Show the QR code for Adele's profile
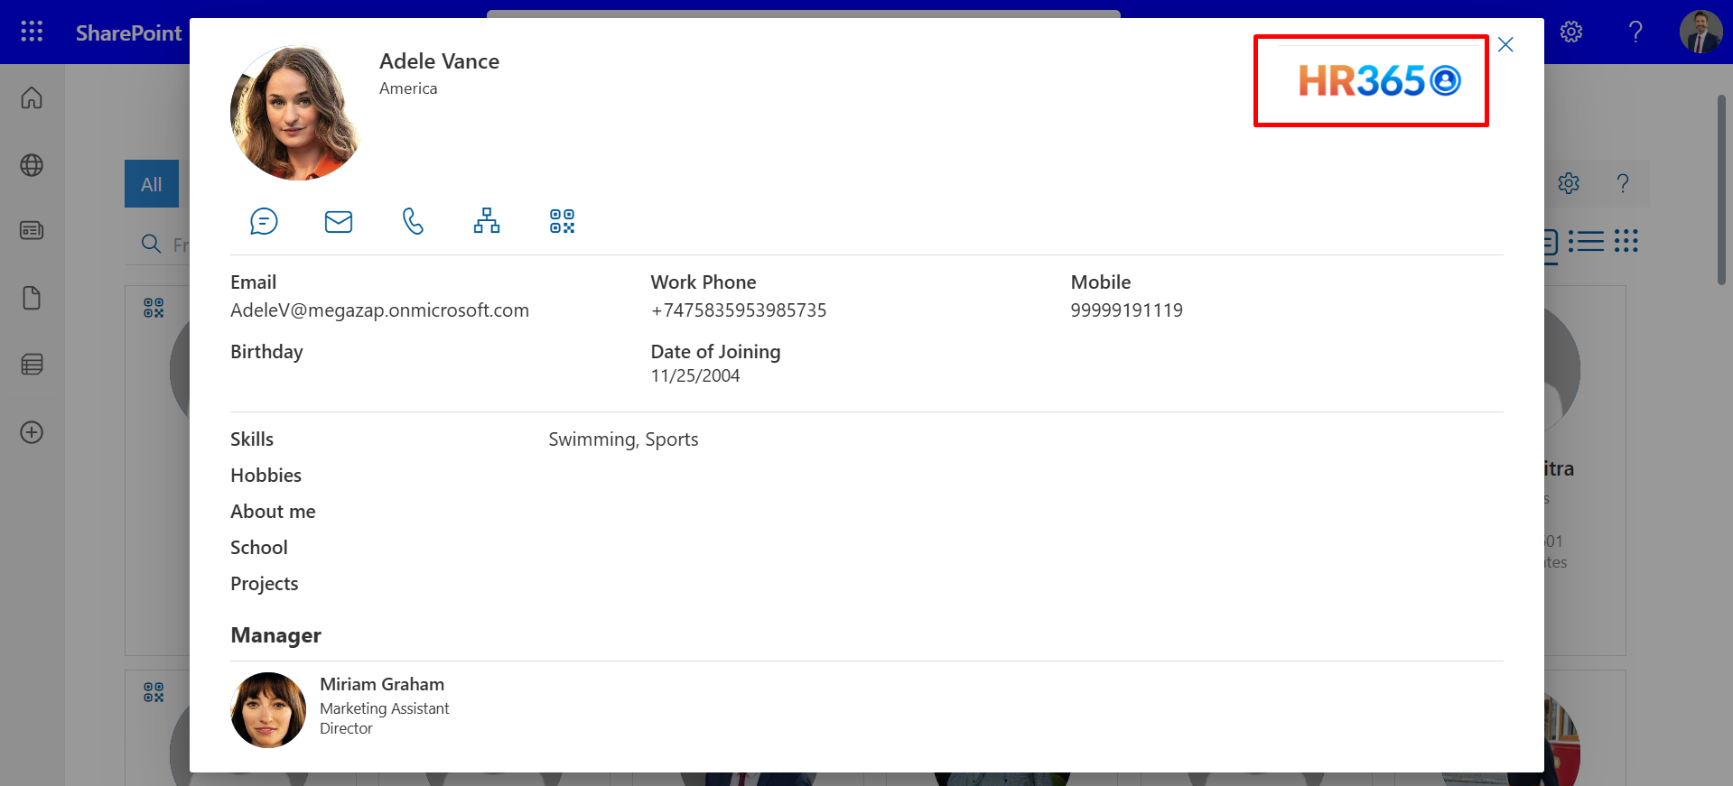1733x786 pixels. tap(562, 221)
